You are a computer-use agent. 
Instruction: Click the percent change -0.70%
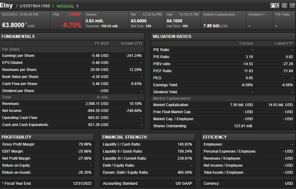71,25
